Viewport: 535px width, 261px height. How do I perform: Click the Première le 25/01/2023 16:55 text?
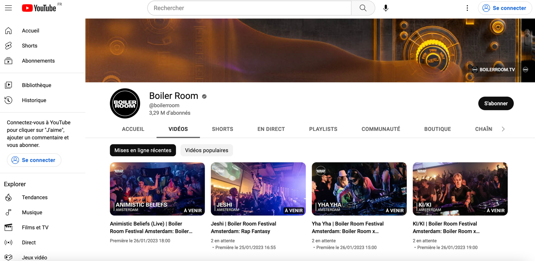point(245,248)
